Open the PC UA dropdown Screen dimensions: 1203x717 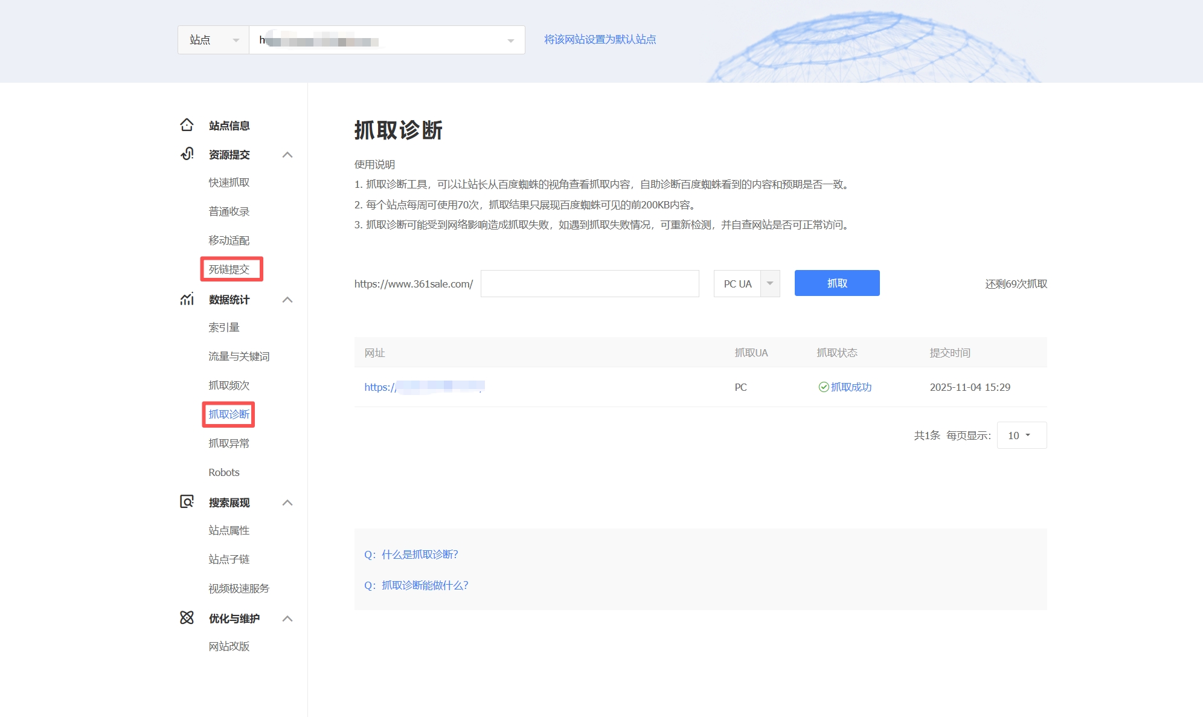point(769,283)
